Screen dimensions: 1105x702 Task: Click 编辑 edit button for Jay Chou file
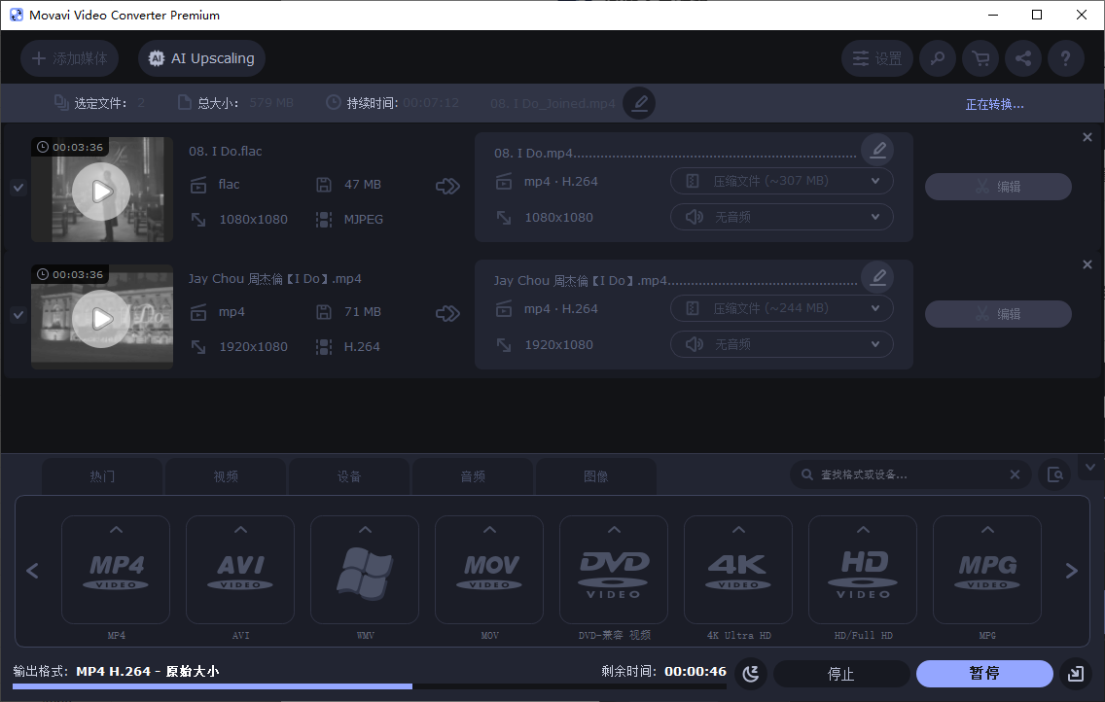998,314
